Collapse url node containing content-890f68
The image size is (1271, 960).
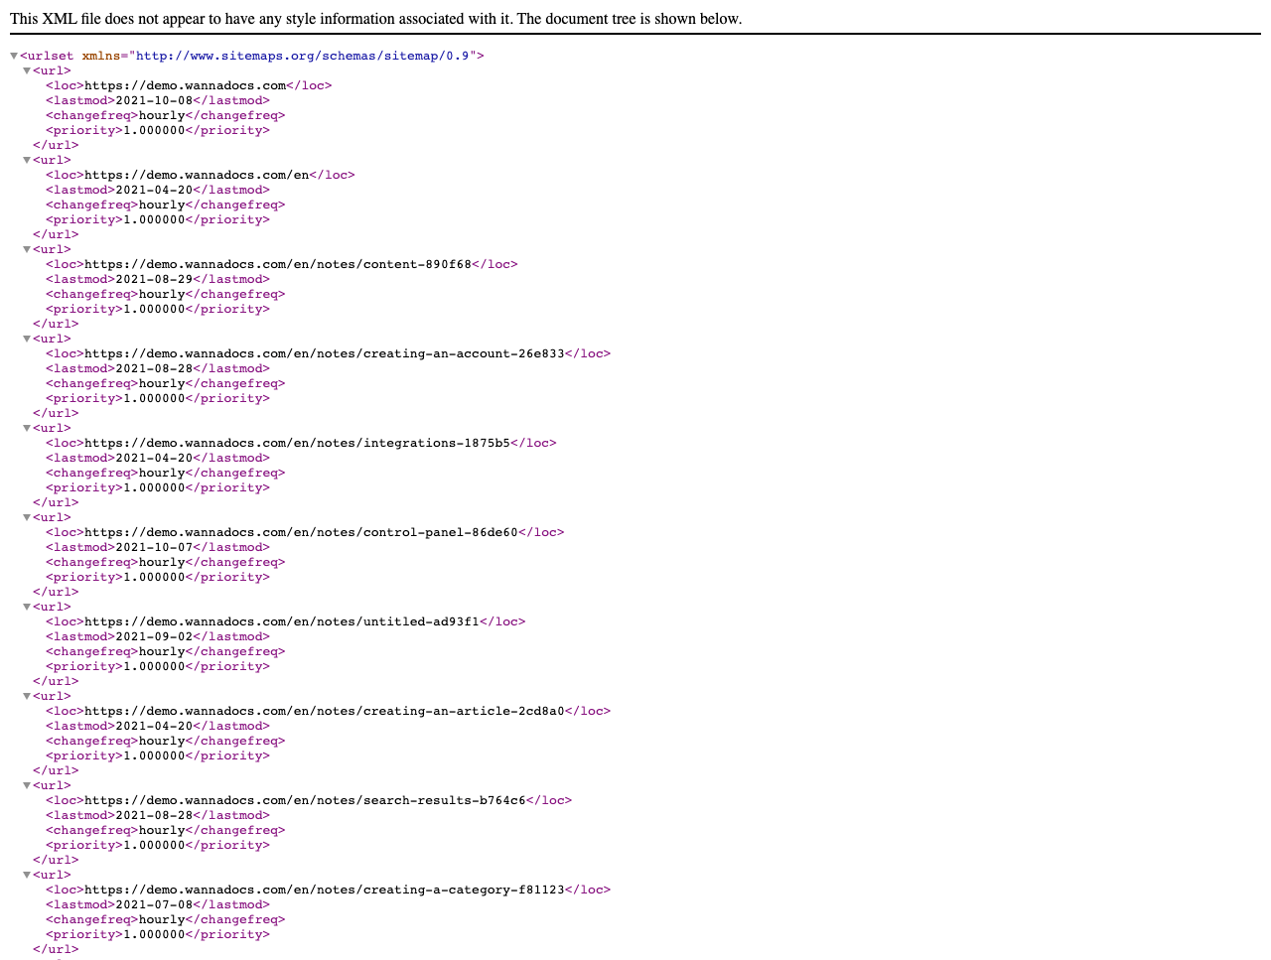coord(27,250)
